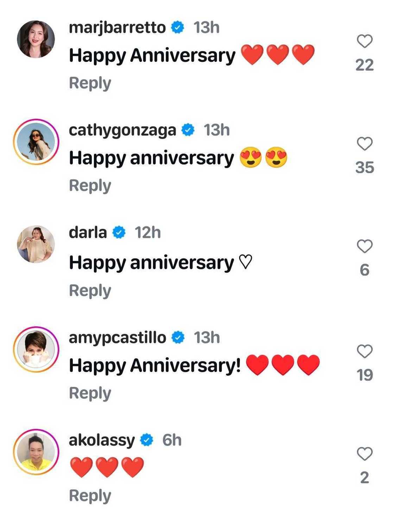The image size is (394, 521).
Task: Reply to amypcastillo's comment
Action: click(x=90, y=393)
